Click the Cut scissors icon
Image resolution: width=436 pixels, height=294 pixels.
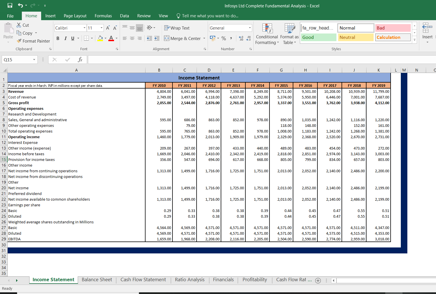point(19,25)
